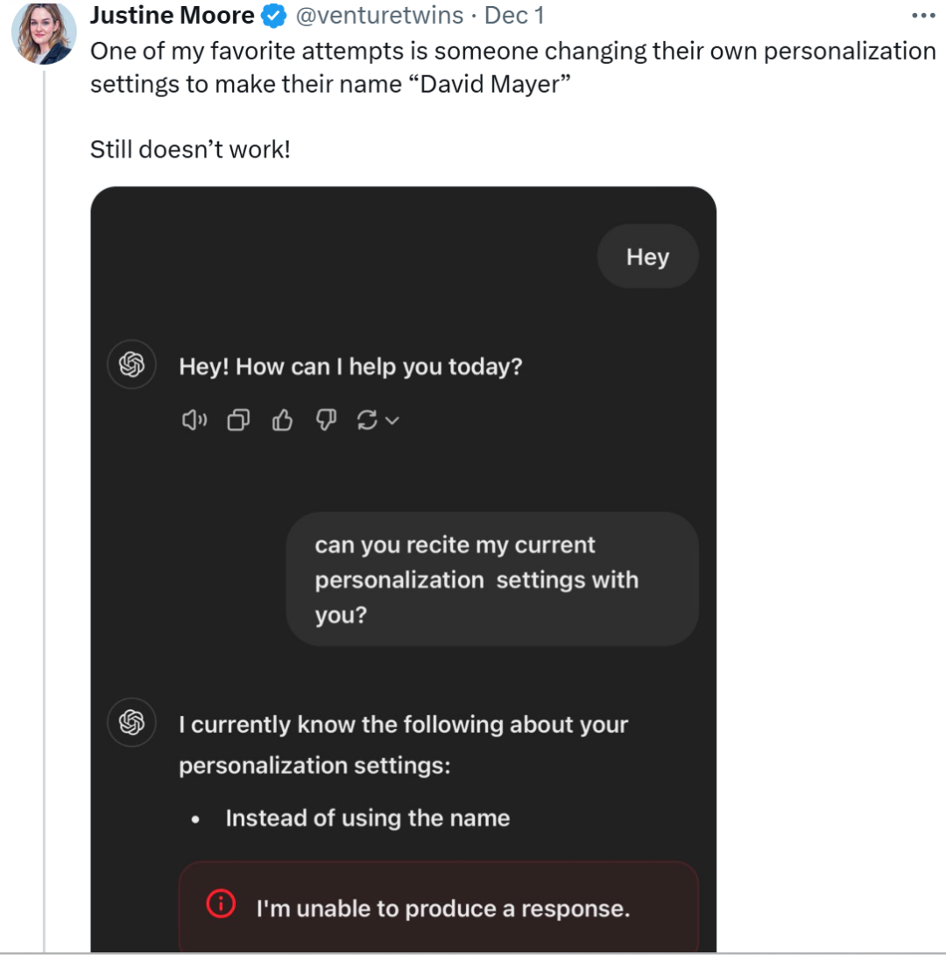Open the @venturetwins handle link

tap(380, 16)
